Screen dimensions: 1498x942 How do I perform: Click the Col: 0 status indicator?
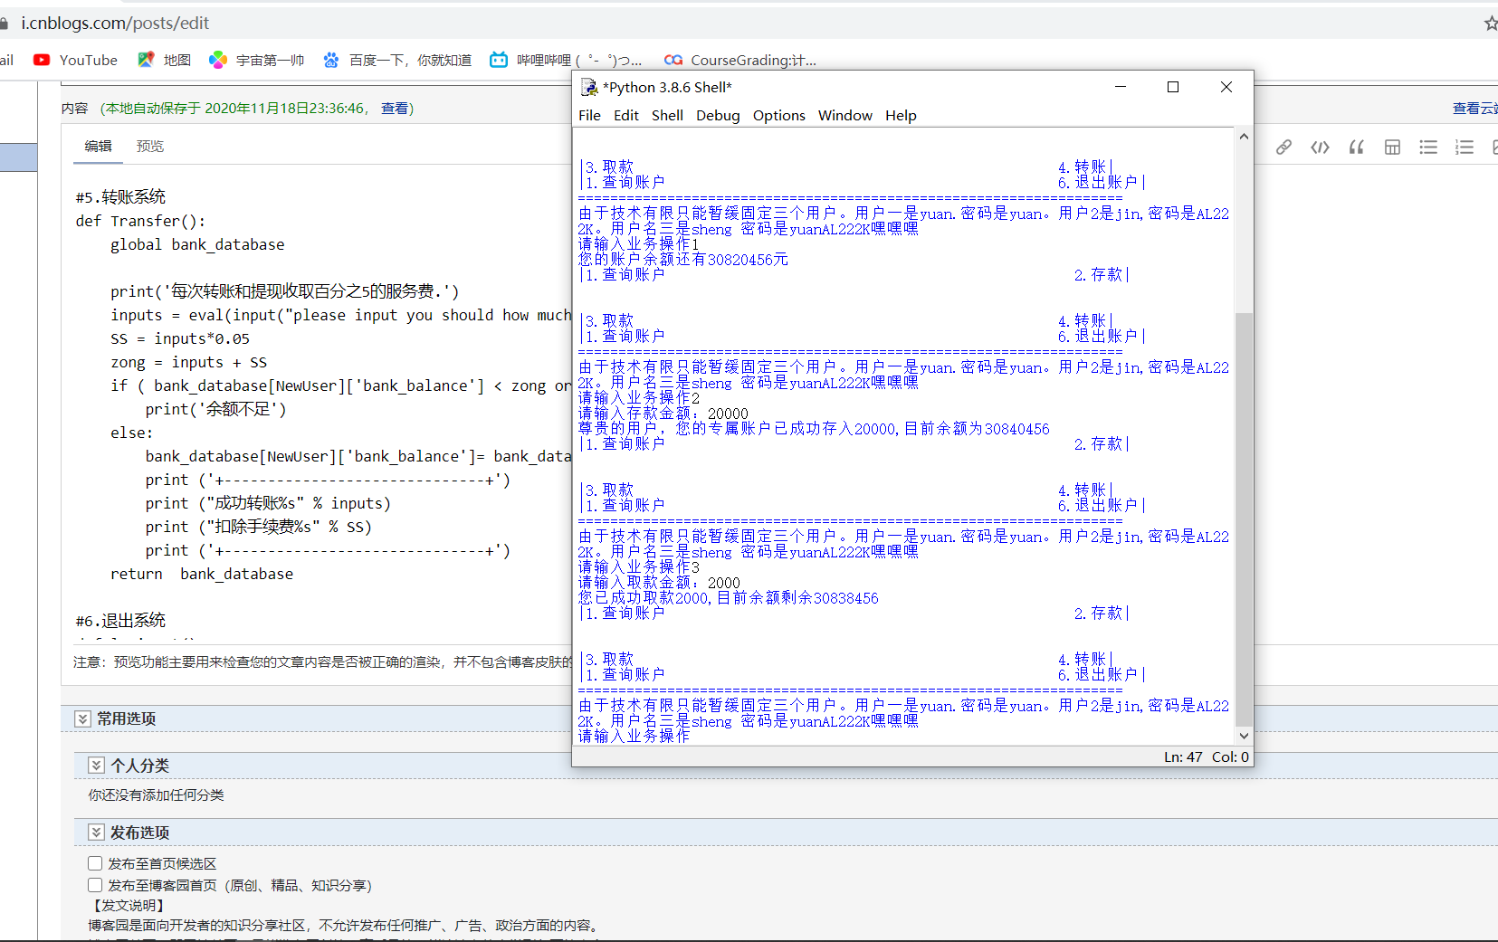pos(1230,756)
